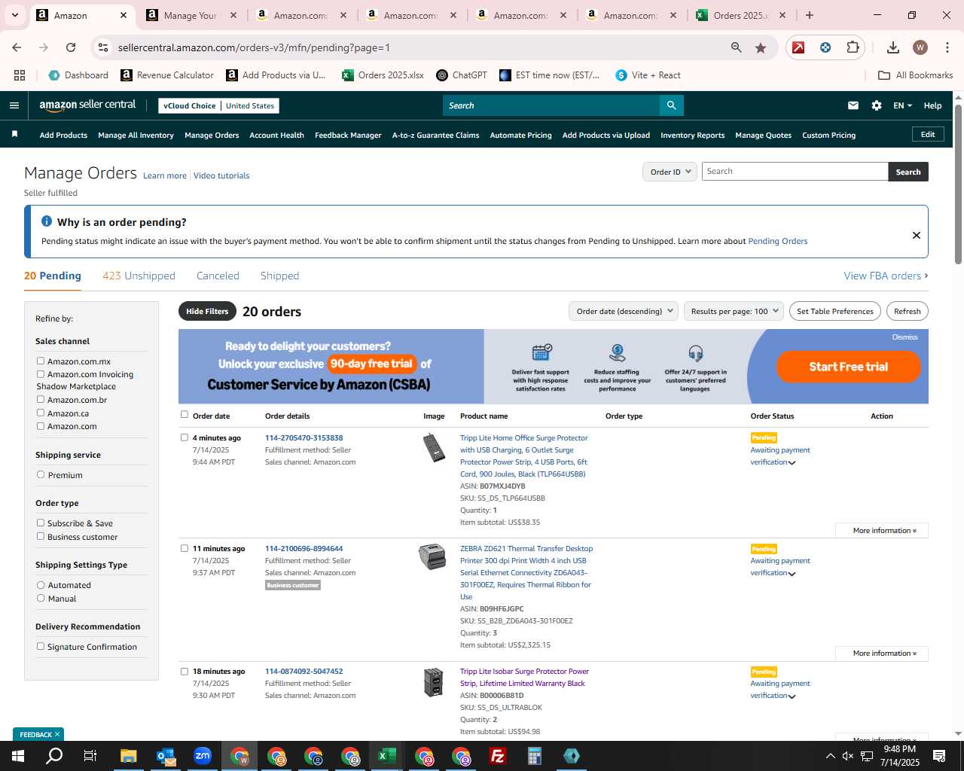Open the Seller Central hamburger menu

14,105
